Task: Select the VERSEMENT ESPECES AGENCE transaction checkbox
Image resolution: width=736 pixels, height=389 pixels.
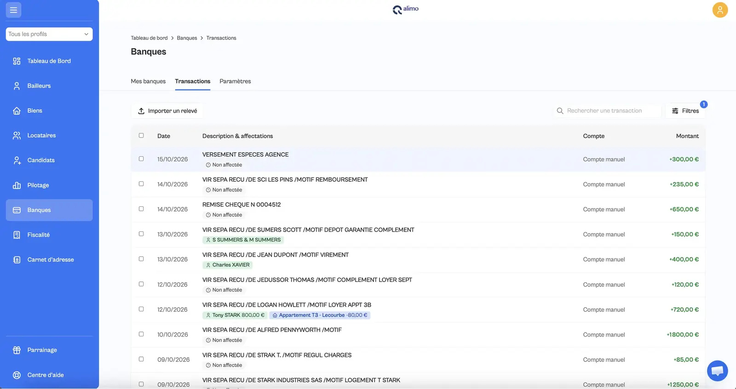Action: (x=141, y=159)
